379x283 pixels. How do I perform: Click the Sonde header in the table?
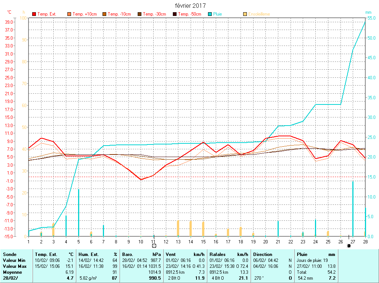(x=10, y=254)
